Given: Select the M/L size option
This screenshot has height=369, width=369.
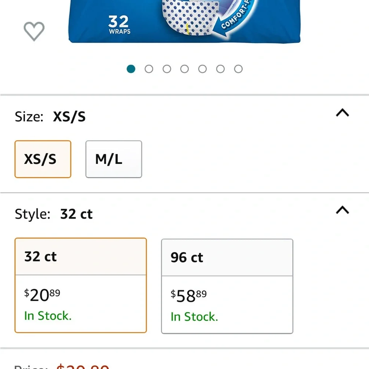Looking at the screenshot, I should (114, 159).
